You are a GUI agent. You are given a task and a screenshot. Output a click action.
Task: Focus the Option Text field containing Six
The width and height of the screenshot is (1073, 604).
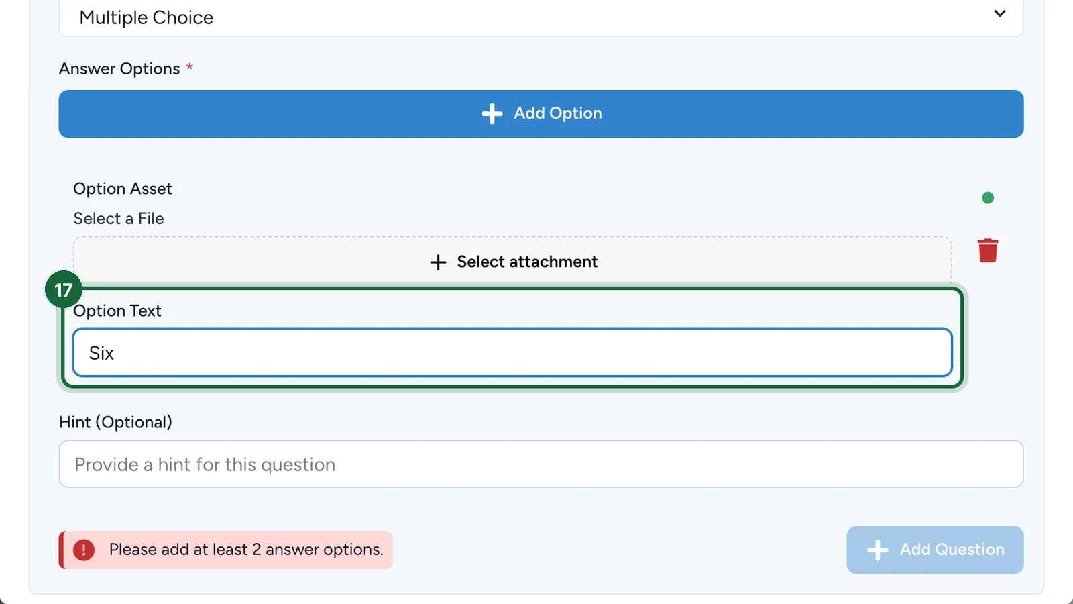point(512,353)
